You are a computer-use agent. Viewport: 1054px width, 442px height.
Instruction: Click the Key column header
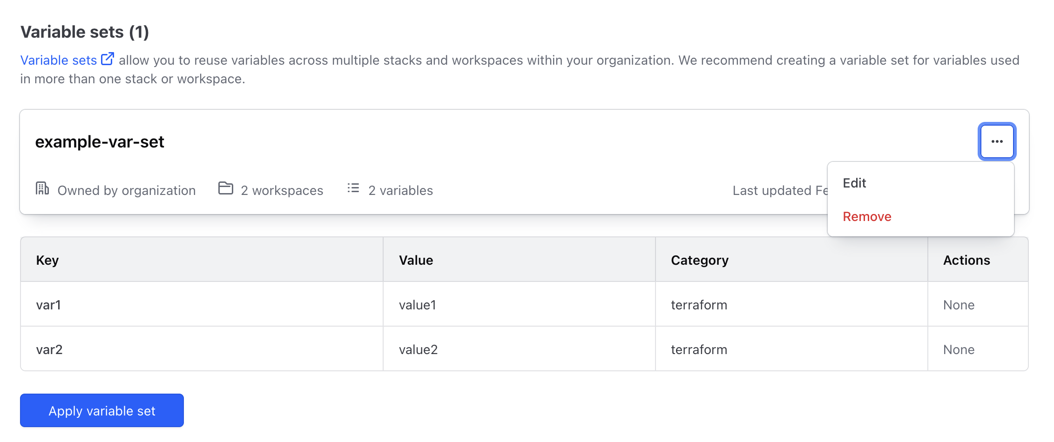[x=47, y=260]
